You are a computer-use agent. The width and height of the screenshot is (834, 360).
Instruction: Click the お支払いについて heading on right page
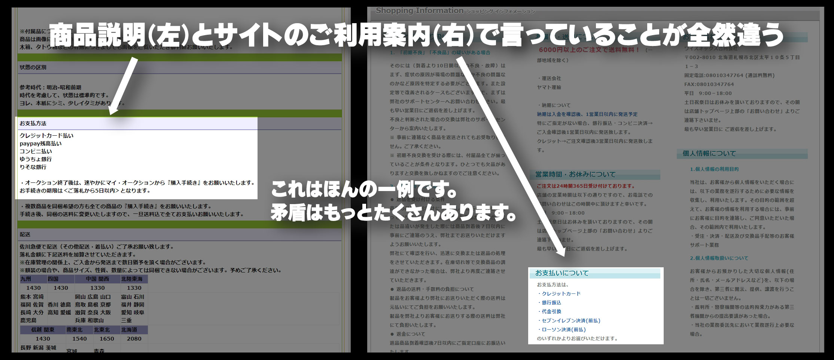562,273
